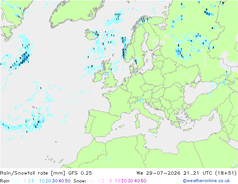Click the "Snow:" legend label
Viewport: 238px width, 184px height.
pos(80,181)
